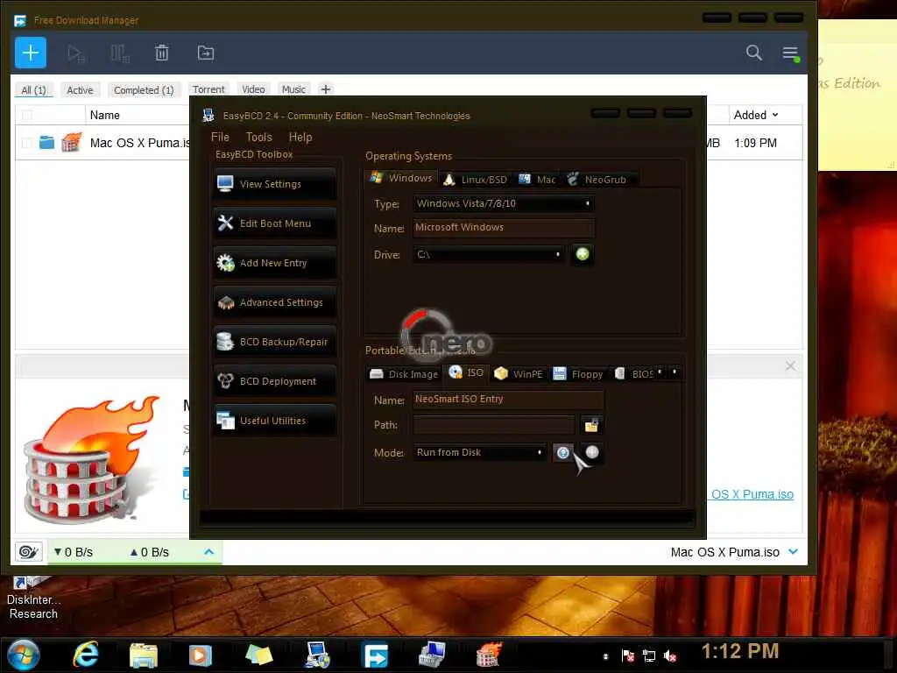
Task: Select the Floppy tab
Action: click(578, 373)
